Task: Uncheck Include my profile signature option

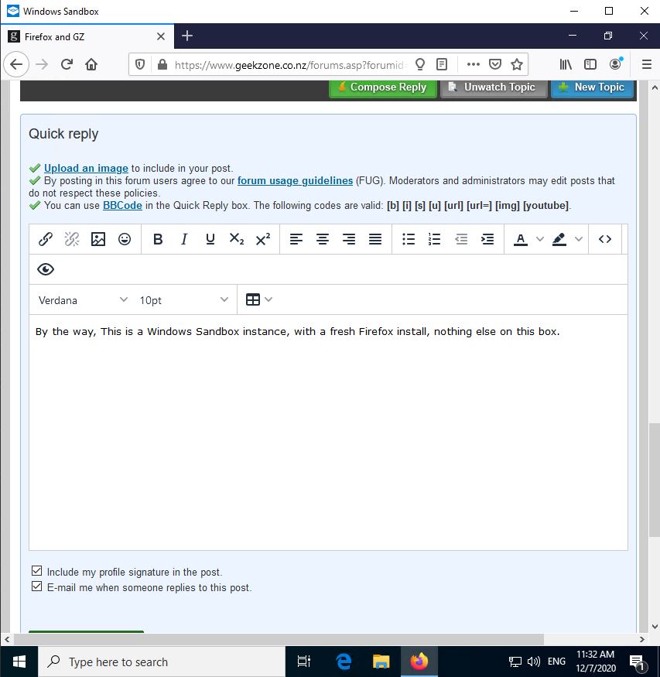Action: 37,572
